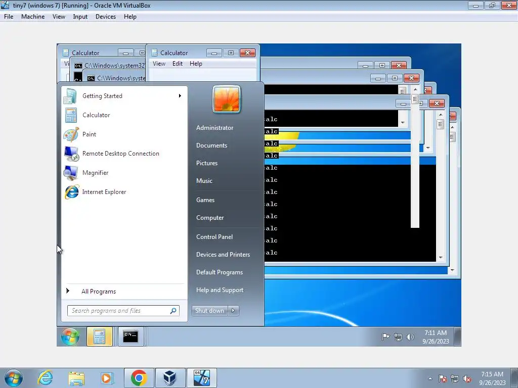Open the VirtualBox Help menu
The width and height of the screenshot is (518, 388).
coord(130,17)
